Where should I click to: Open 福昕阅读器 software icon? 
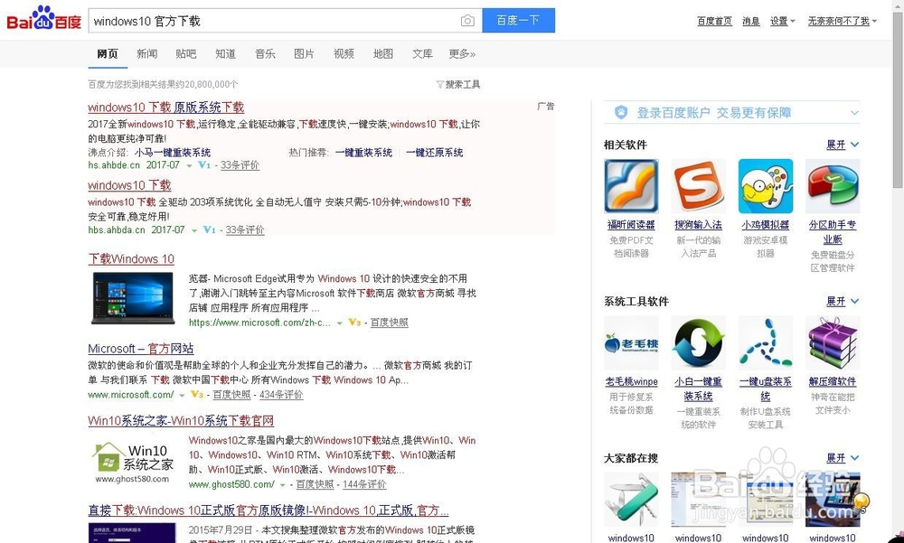click(631, 185)
